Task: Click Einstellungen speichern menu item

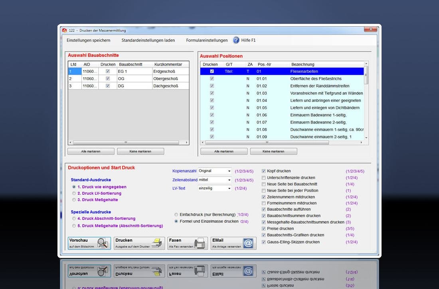Action: [89, 40]
